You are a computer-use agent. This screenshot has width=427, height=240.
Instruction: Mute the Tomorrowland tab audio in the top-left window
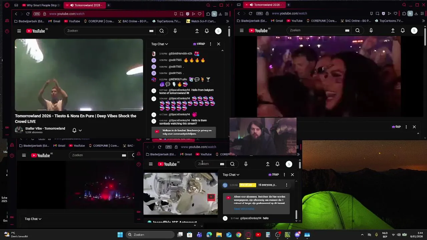click(71, 5)
